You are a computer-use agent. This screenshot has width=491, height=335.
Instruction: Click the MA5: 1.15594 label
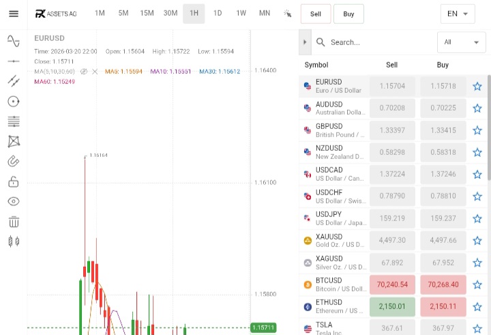click(x=123, y=72)
